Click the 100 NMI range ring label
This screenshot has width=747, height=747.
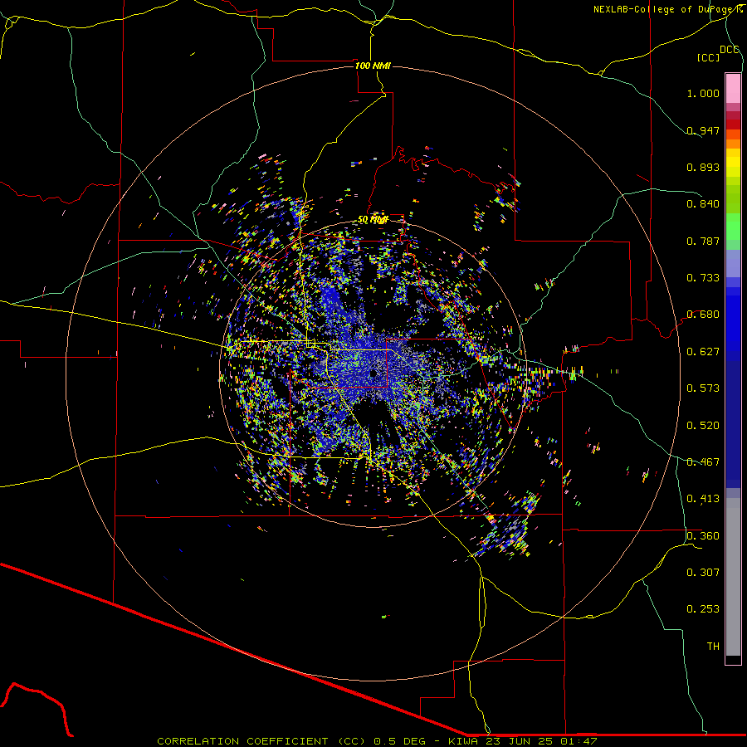(373, 66)
